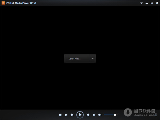Click the Open Files... button
Screen dimensions: 160x120
[x=77, y=59]
